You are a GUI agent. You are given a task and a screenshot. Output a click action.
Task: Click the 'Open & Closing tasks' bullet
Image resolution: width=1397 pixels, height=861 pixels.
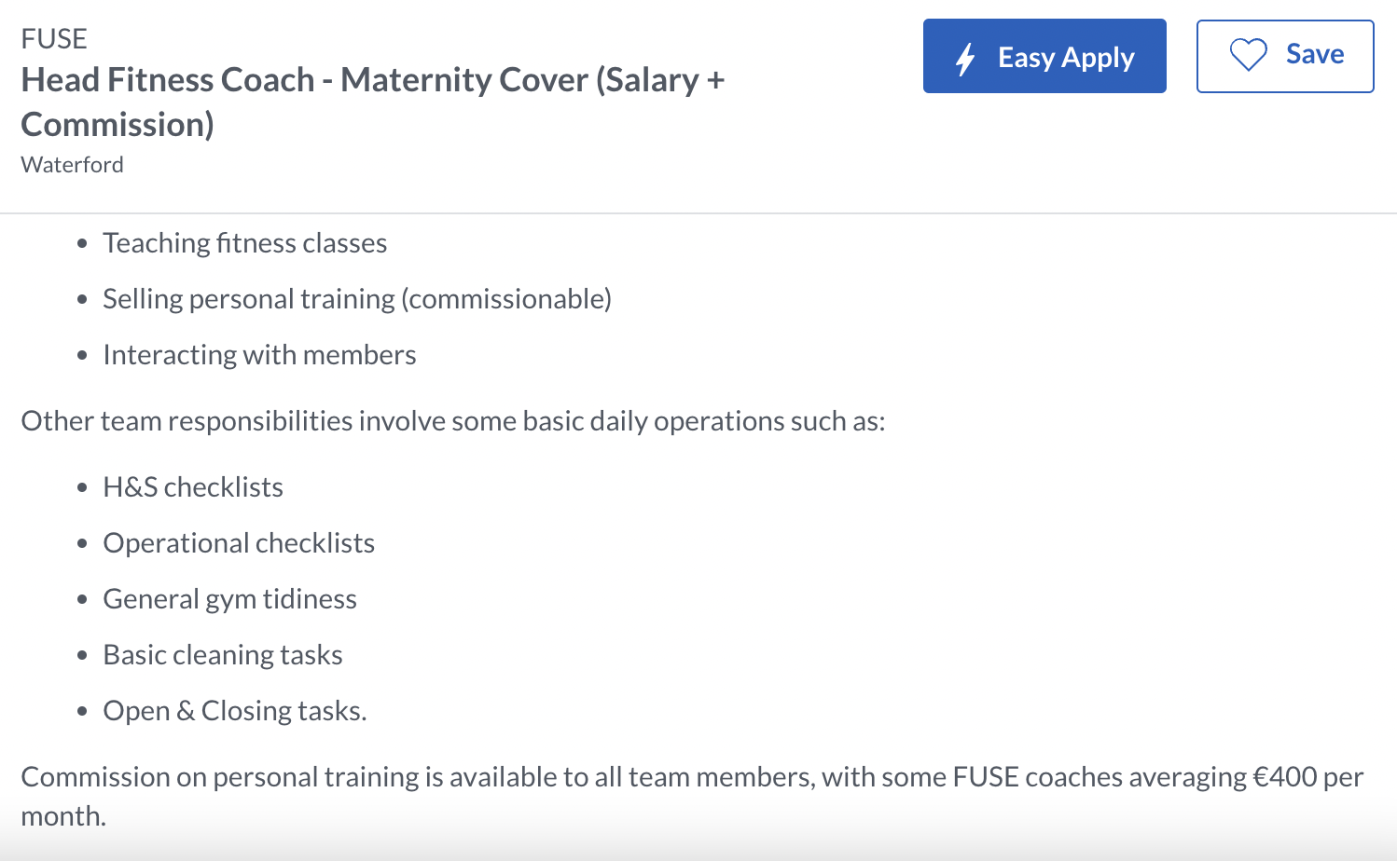click(x=235, y=710)
